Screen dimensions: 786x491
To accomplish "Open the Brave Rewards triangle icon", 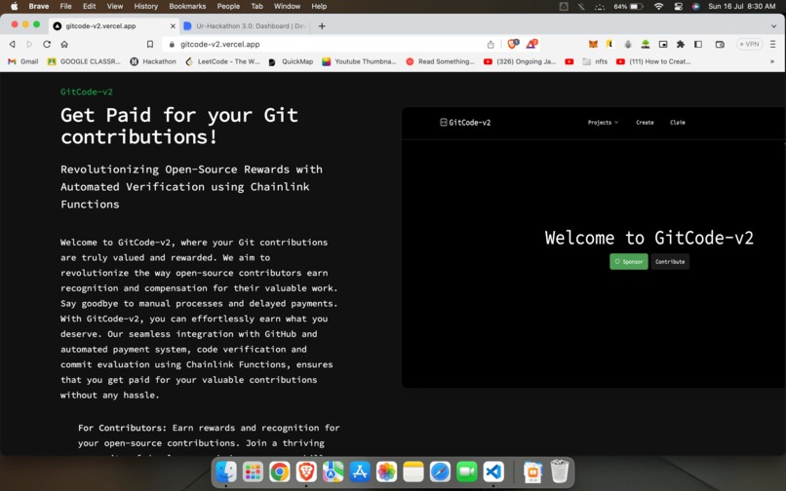I will coord(531,44).
